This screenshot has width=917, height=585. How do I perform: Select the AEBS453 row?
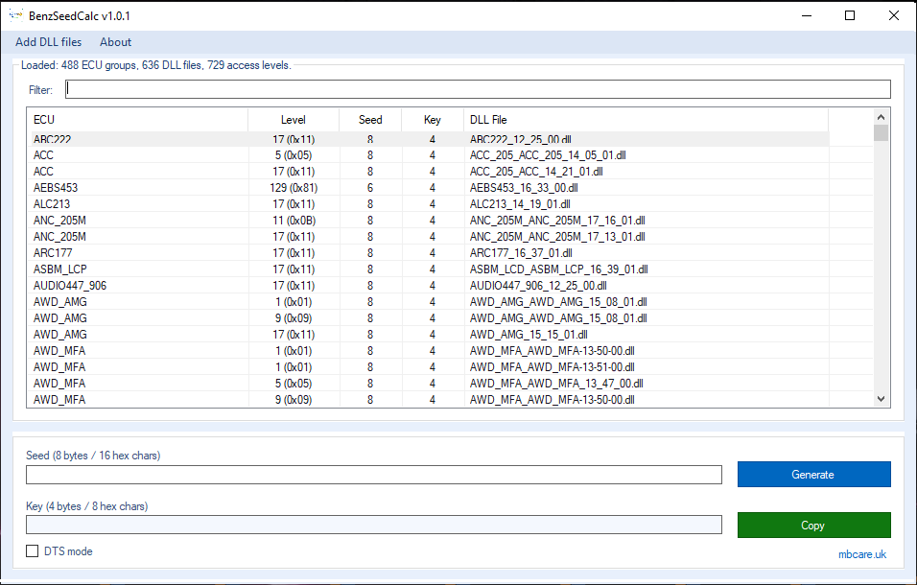tap(430, 188)
